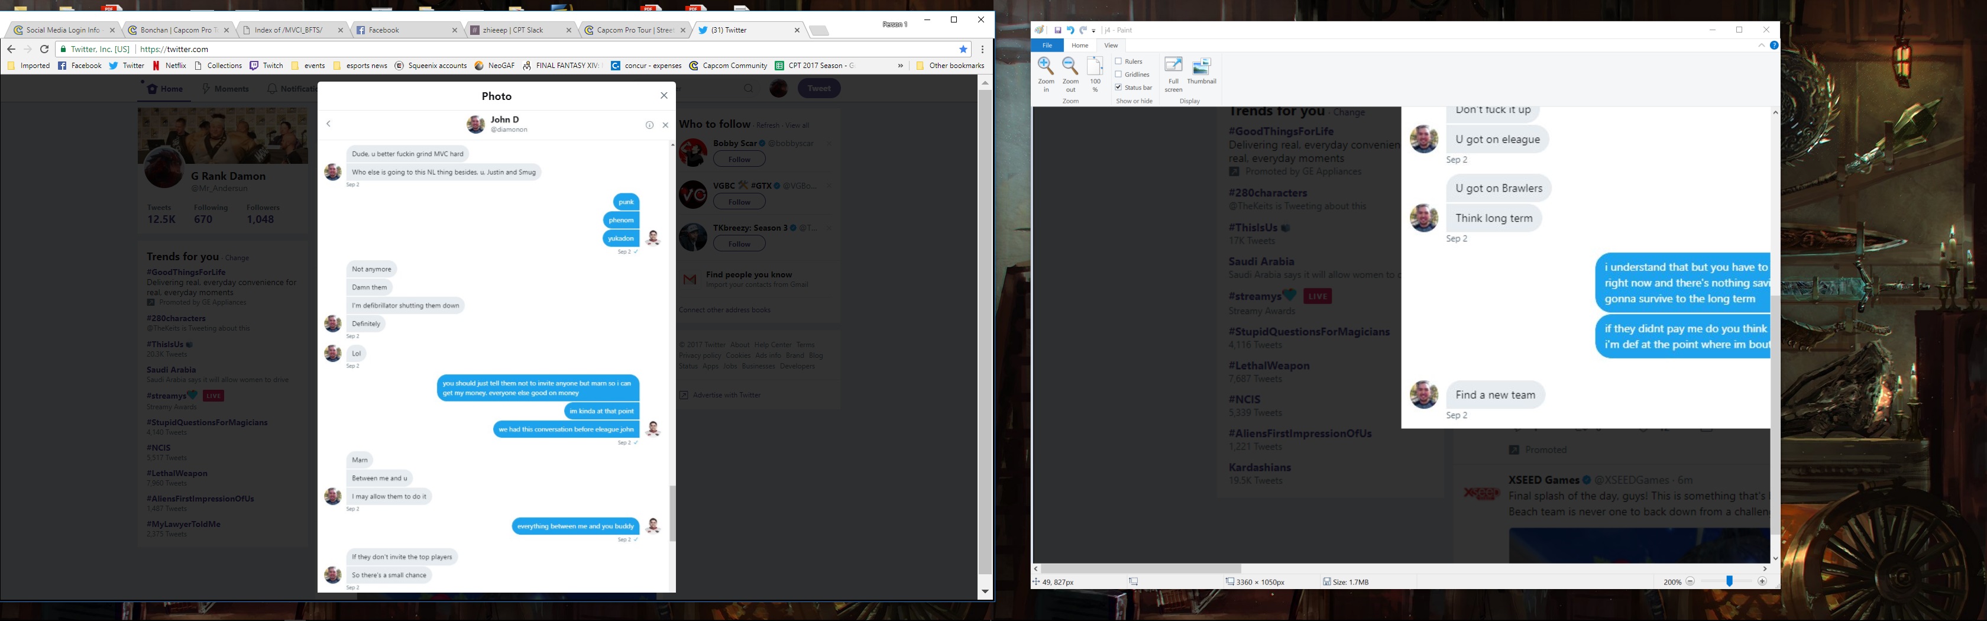Switch to the Index of /MVCI_BFTS/ tab
Screen dimensions: 1987x621
coord(294,30)
